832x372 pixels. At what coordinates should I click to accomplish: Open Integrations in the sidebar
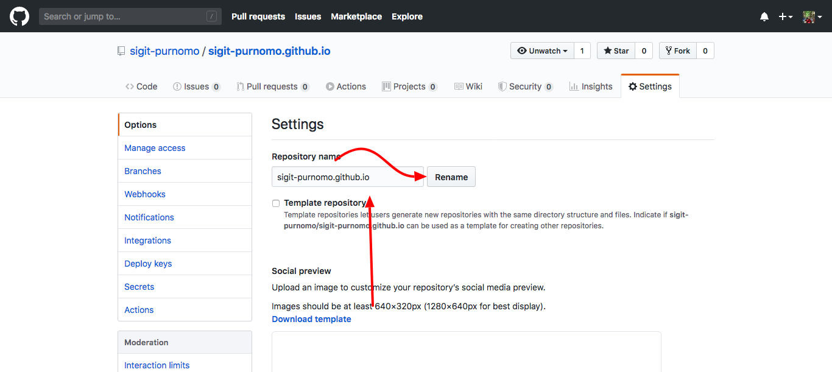pyautogui.click(x=185, y=240)
